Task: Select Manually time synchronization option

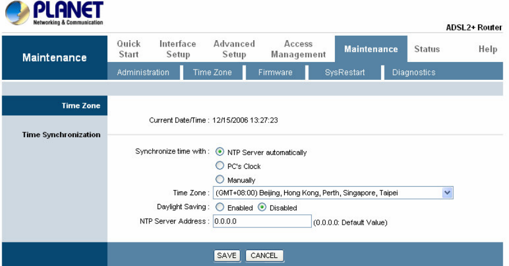Action: pos(220,180)
